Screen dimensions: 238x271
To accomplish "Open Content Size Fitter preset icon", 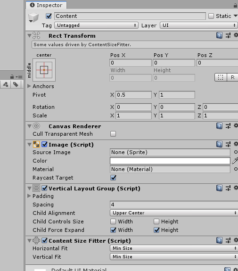I will [x=228, y=240].
